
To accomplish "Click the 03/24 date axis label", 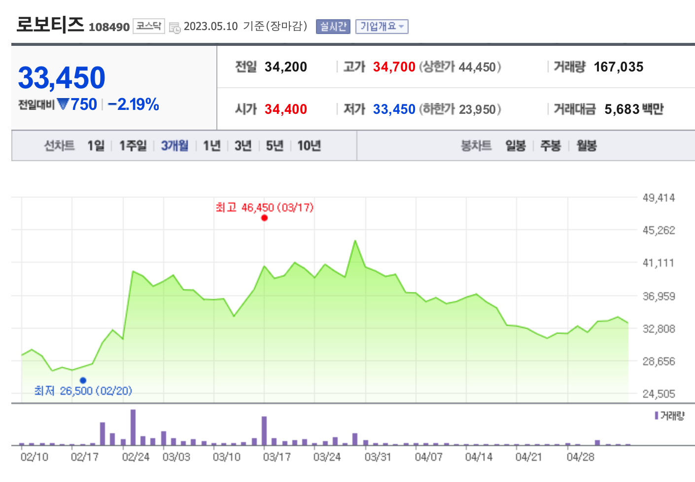I will [327, 457].
